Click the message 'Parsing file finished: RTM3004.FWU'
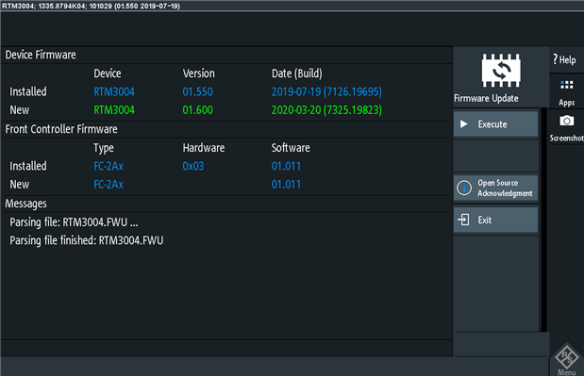584x376 pixels. (87, 240)
